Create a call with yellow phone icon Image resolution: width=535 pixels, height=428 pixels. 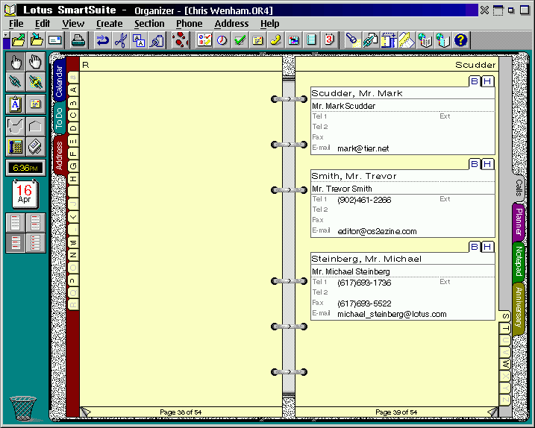point(275,40)
